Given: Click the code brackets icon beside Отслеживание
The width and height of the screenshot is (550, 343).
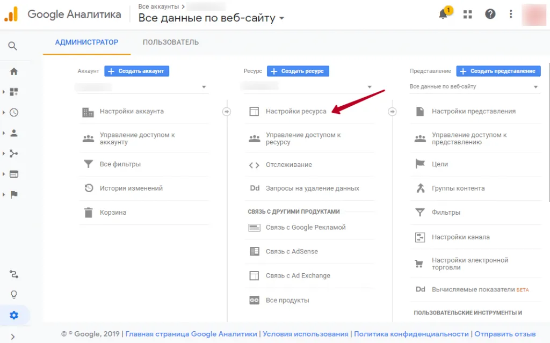Looking at the screenshot, I should pyautogui.click(x=254, y=165).
